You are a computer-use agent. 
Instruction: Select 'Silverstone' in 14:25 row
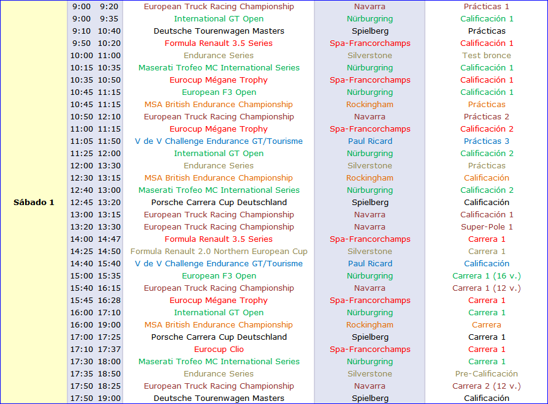[x=370, y=251]
